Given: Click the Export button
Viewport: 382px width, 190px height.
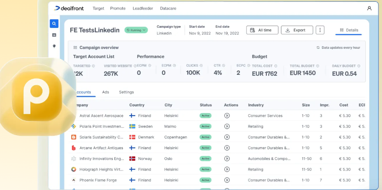Looking at the screenshot, I should pyautogui.click(x=297, y=30).
